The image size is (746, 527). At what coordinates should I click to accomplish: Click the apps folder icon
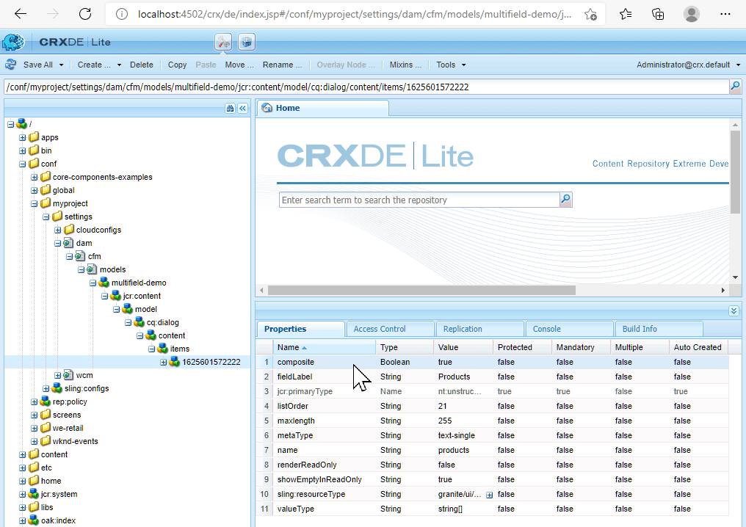(x=33, y=137)
